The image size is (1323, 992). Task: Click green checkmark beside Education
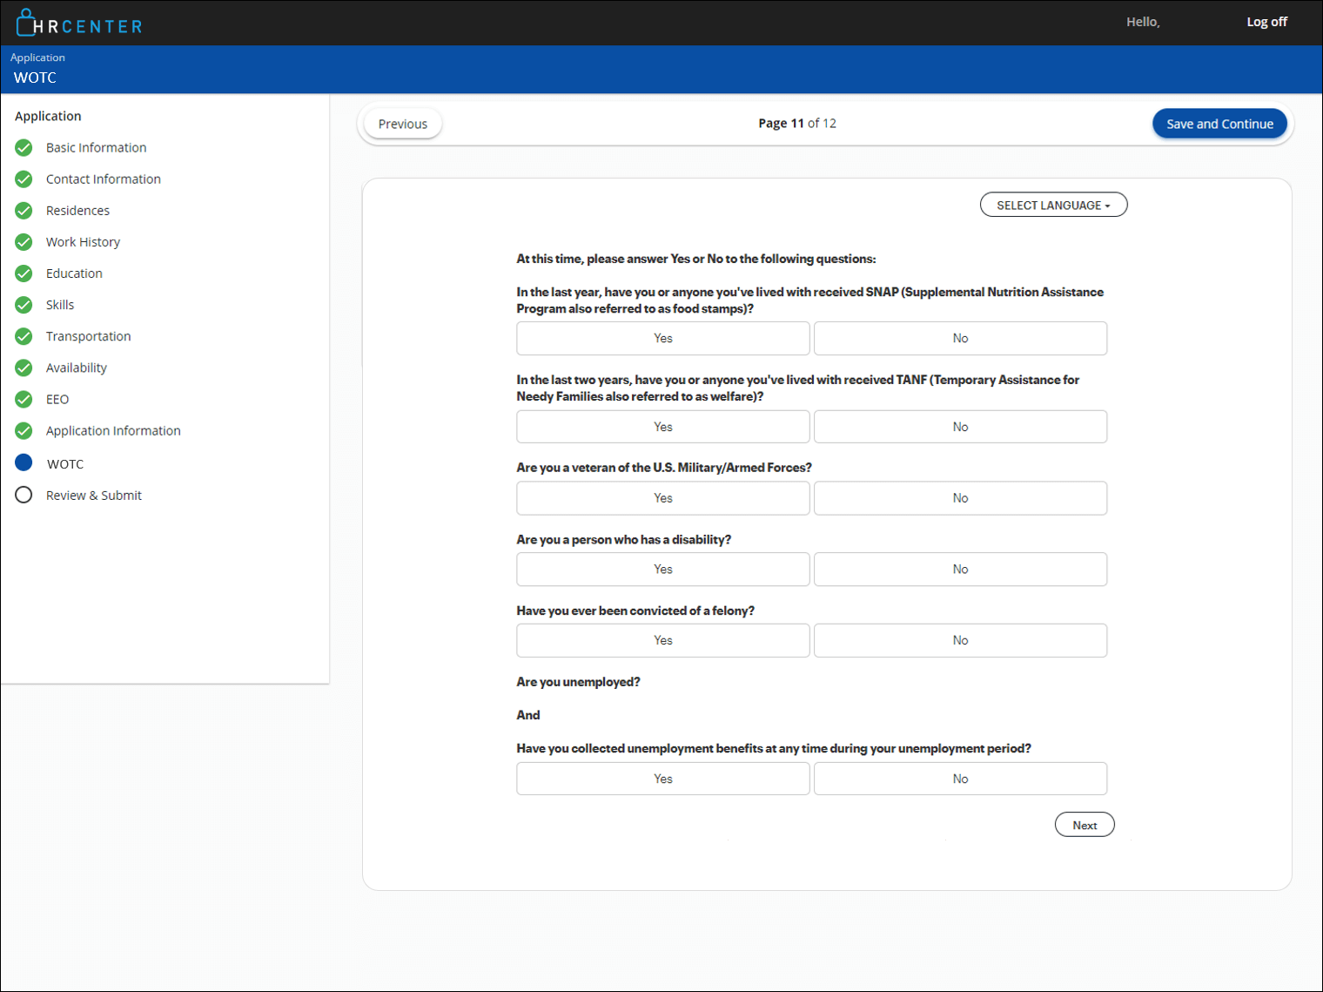tap(24, 273)
